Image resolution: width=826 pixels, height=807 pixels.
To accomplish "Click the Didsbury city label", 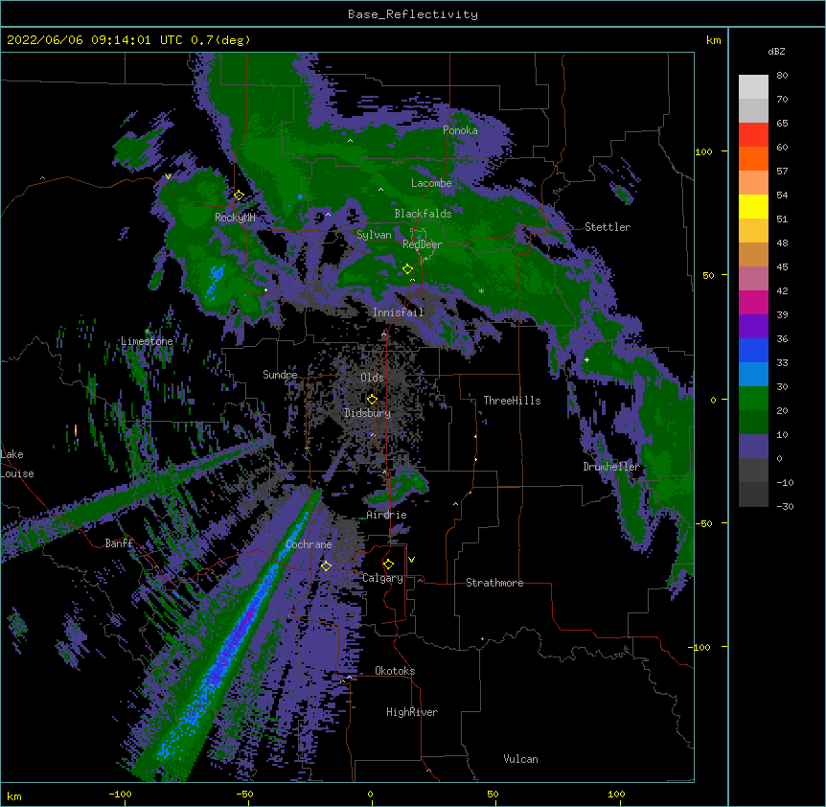I will point(368,413).
